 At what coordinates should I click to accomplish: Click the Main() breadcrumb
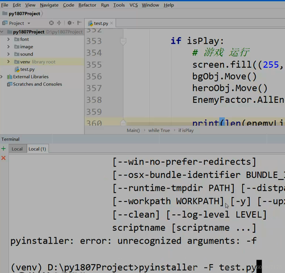[133, 130]
